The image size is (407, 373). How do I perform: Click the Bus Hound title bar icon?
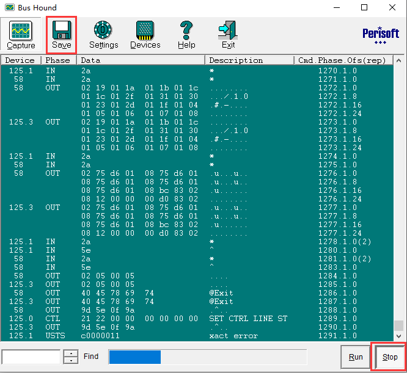9,8
